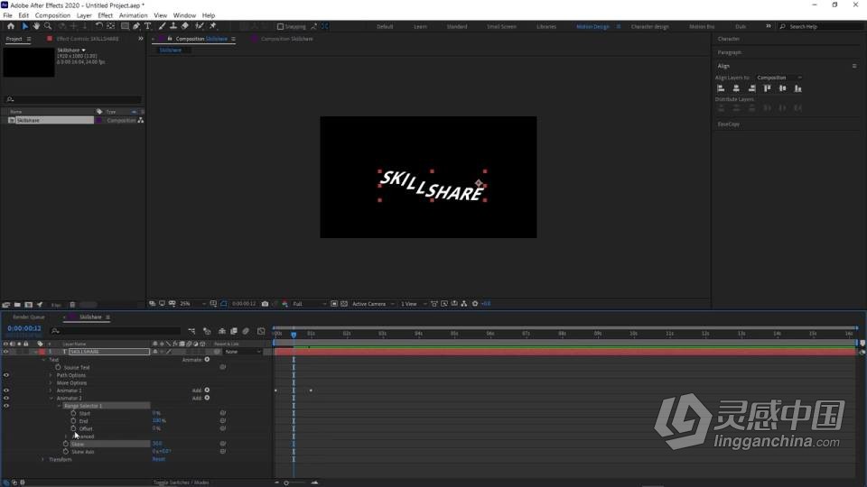This screenshot has width=867, height=487.
Task: Select the Zoom magnifier tool
Action: click(48, 26)
